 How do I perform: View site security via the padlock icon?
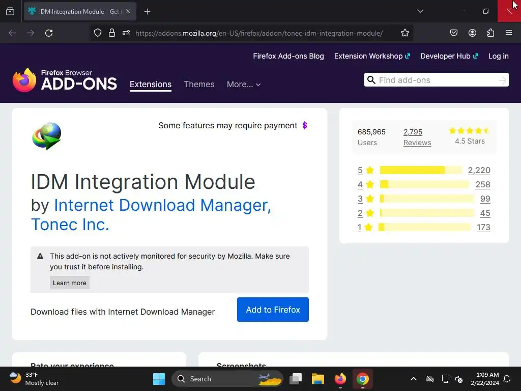pos(112,33)
